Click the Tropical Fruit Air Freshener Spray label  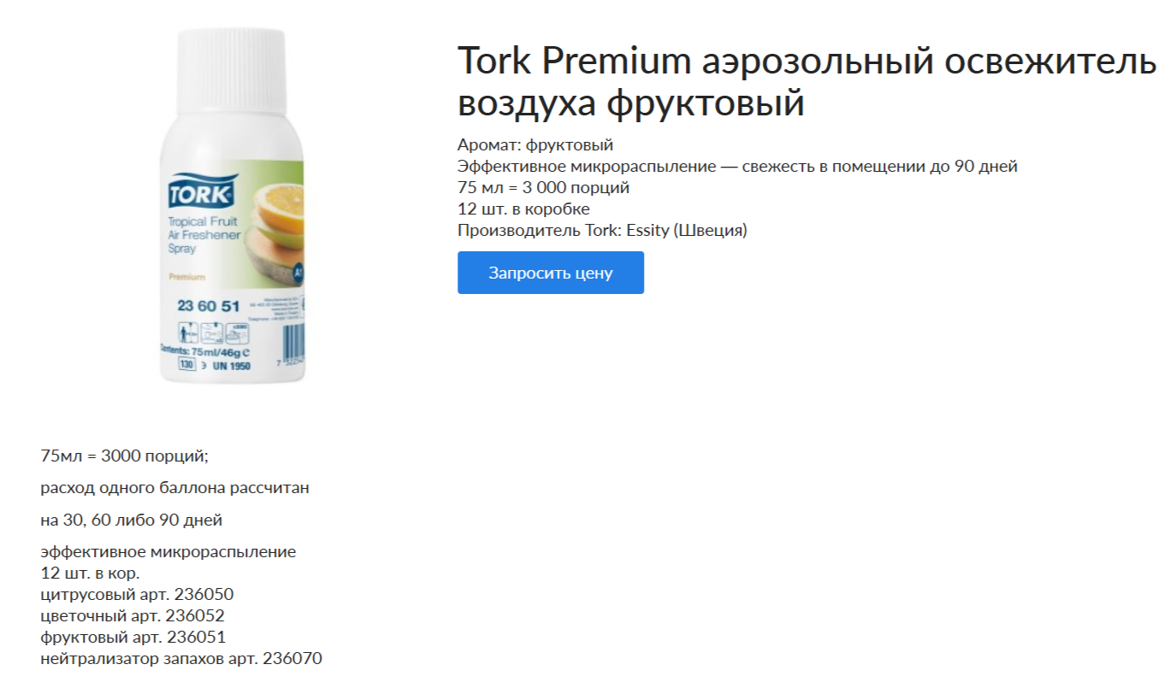(x=204, y=235)
